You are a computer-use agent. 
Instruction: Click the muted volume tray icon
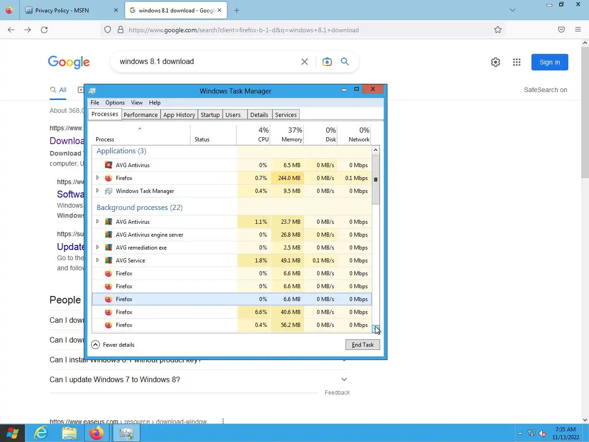coord(543,433)
